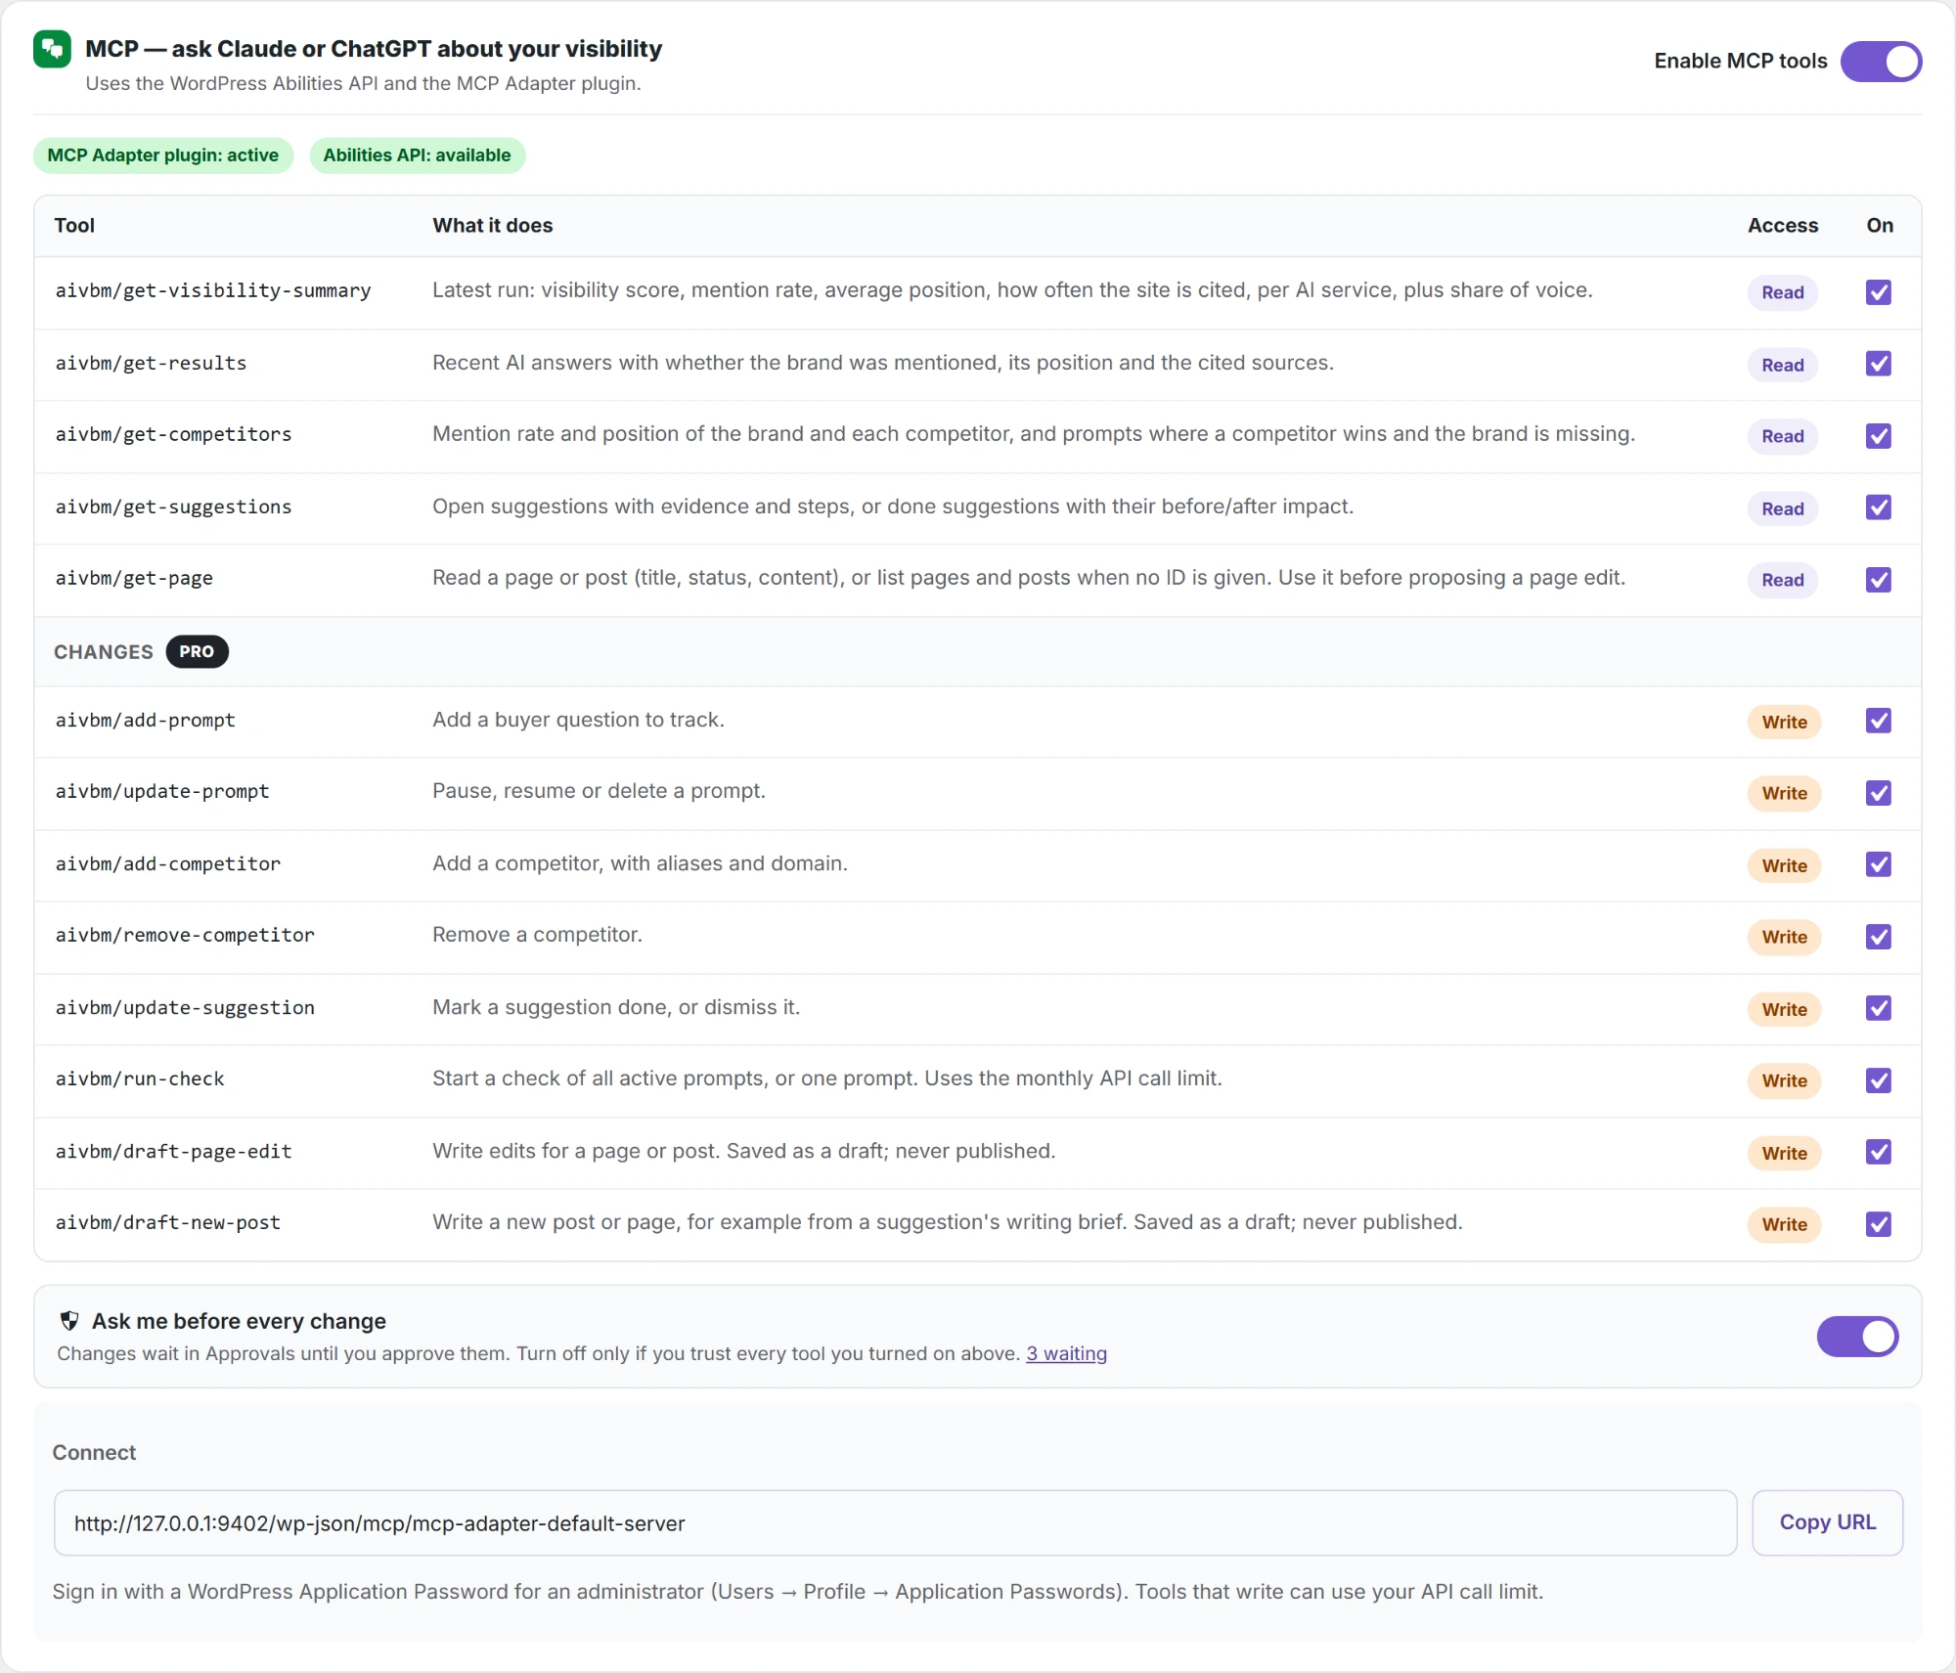Click the description 'Mark a suggestion done, or dismiss it.'
This screenshot has width=1956, height=1673.
(616, 1007)
